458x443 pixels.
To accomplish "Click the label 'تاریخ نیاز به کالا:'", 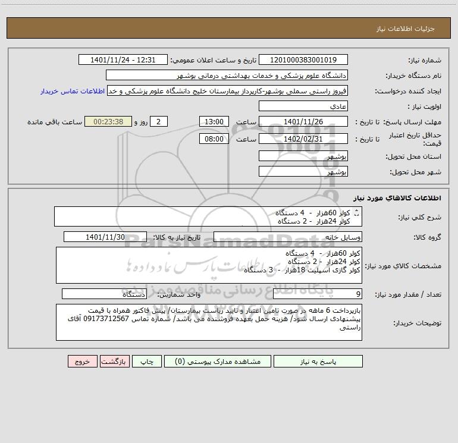I will click(x=177, y=238).
